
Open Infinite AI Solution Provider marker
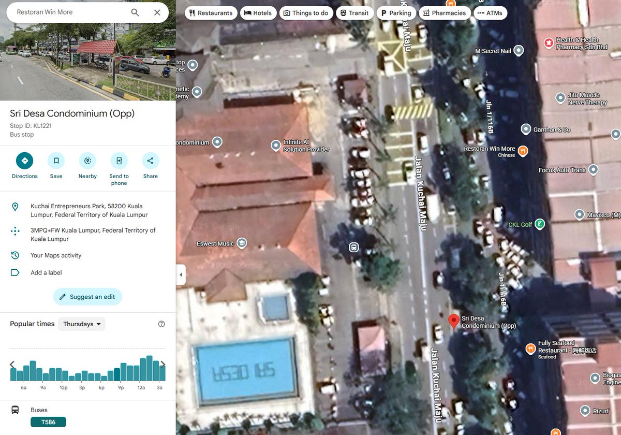click(276, 146)
